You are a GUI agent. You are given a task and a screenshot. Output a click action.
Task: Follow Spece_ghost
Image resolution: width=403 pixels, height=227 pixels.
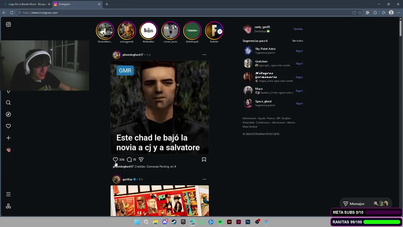pos(299,103)
